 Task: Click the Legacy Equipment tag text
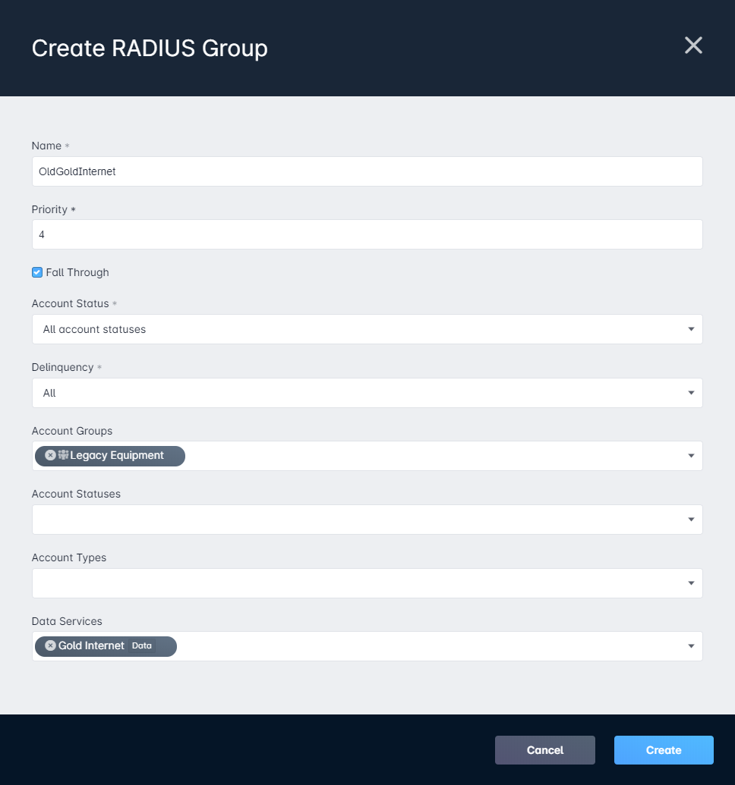pos(117,455)
